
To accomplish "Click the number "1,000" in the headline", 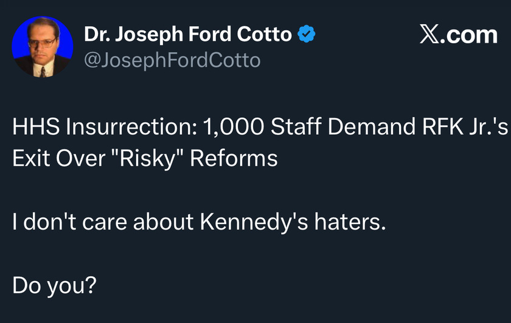I will point(234,127).
